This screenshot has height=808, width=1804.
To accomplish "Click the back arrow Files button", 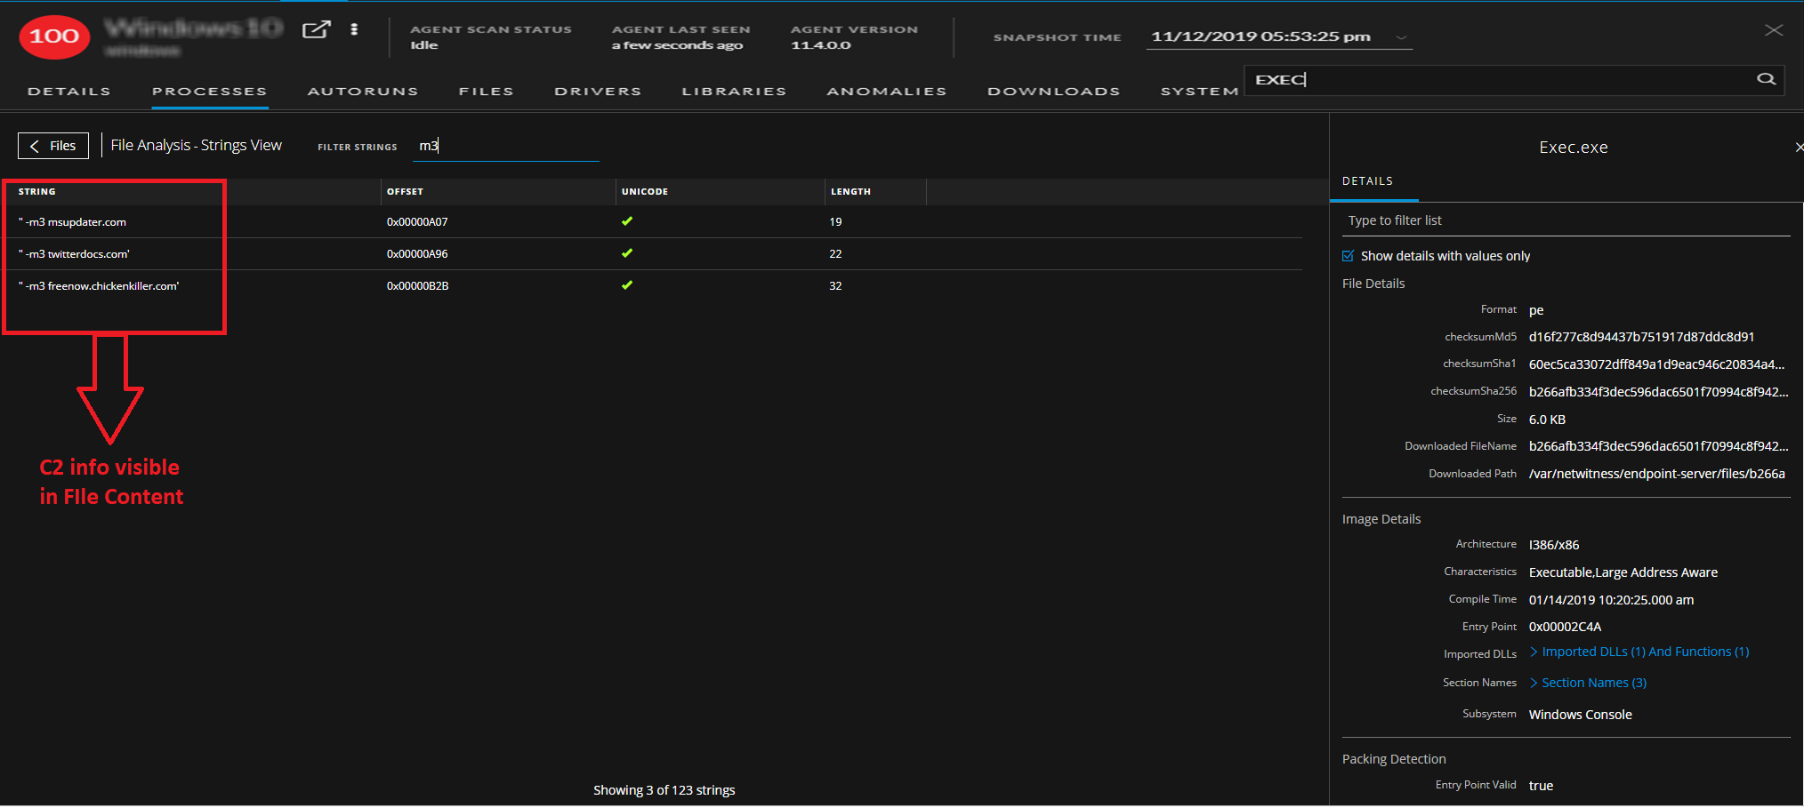I will click(x=53, y=146).
